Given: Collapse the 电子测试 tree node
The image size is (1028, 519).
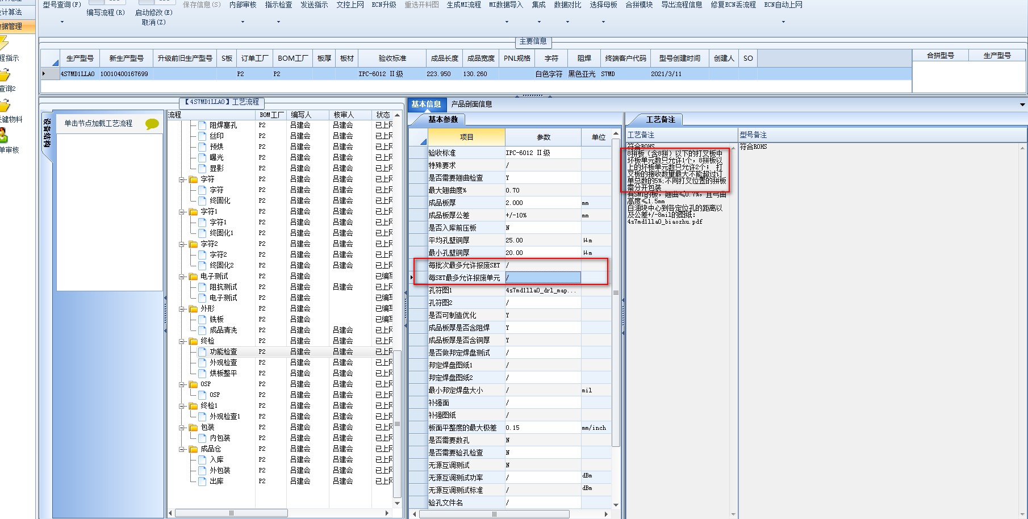Looking at the screenshot, I should [x=182, y=277].
